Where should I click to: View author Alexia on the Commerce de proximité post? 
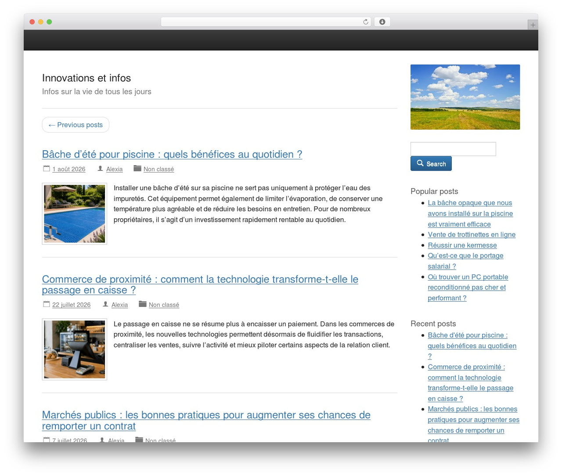pos(120,305)
